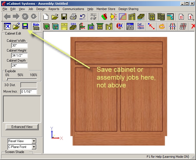Image resolution: width=196 pixels, height=160 pixels.
Task: Click the part with hole cutout icon
Action: point(109,26)
